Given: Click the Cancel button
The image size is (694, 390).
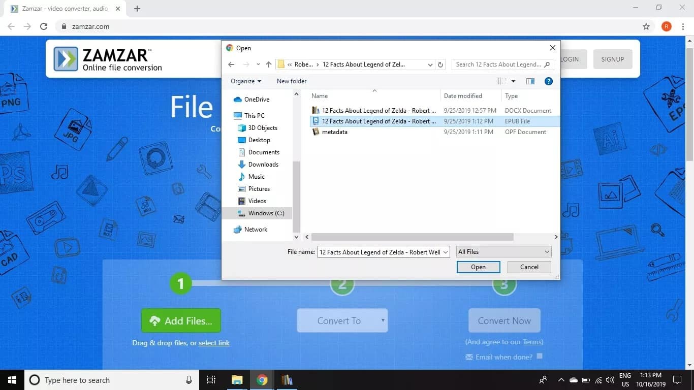Looking at the screenshot, I should tap(529, 267).
